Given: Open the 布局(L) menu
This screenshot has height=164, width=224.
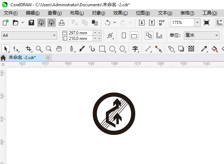Looking at the screenshot, I should coord(77,13).
